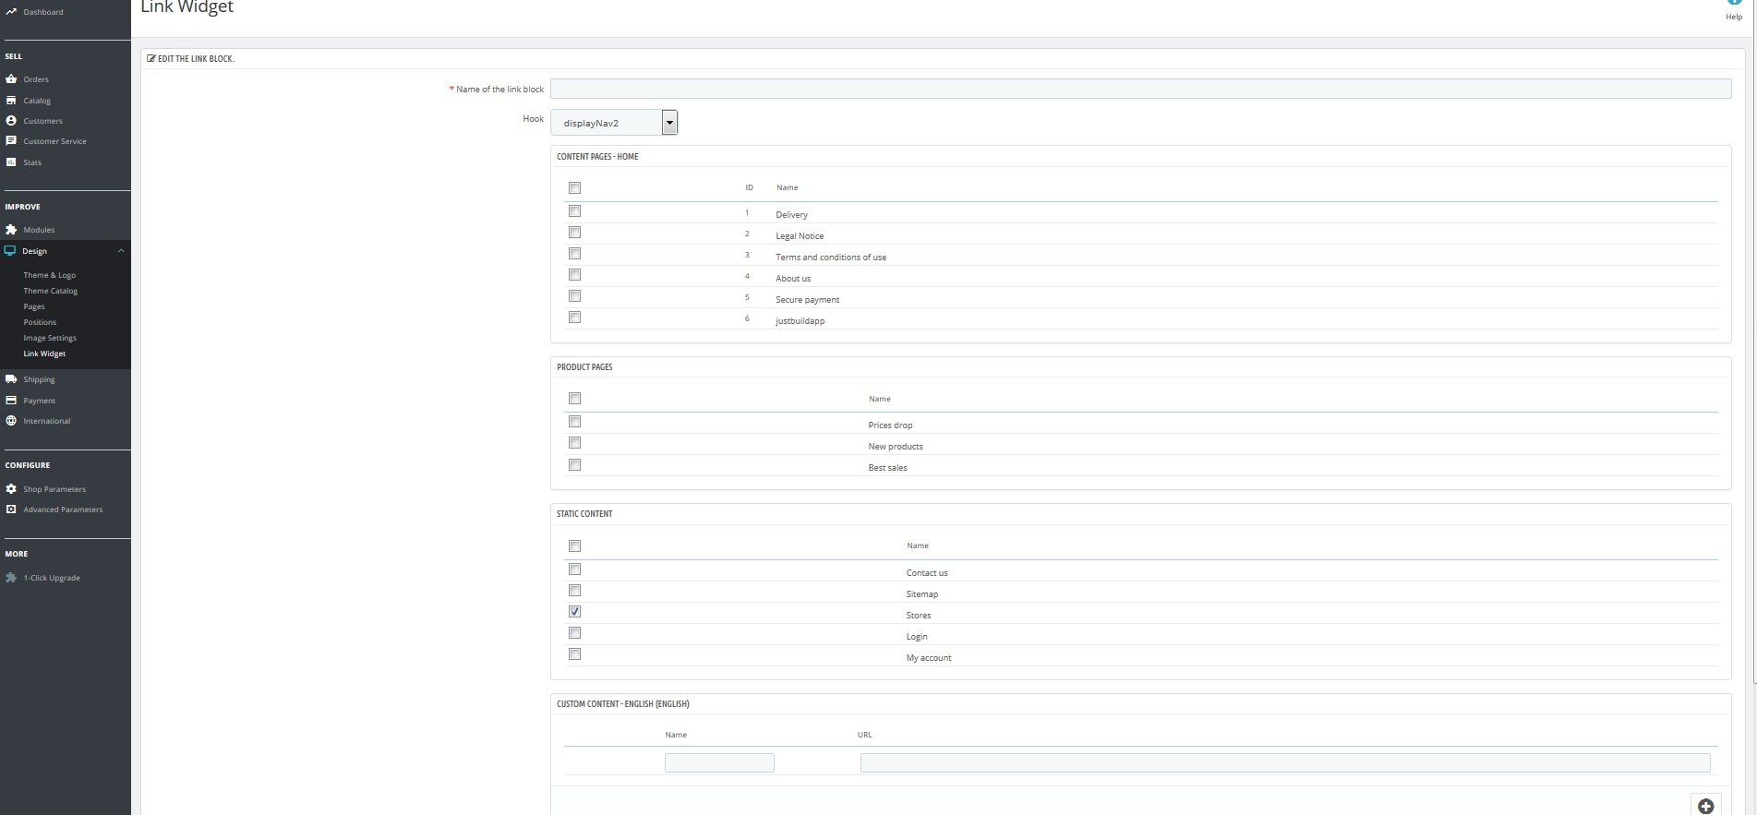1757x815 pixels.
Task: Open Advanced Parameters menu
Action: tap(63, 509)
